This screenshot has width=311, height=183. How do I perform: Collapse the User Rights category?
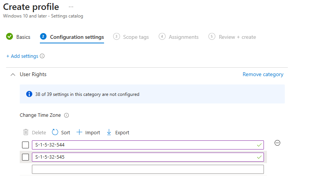click(x=13, y=75)
